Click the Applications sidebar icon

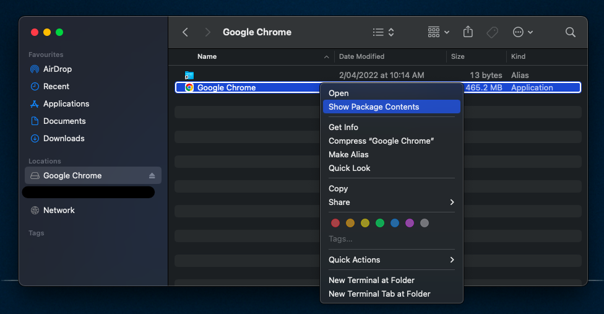pyautogui.click(x=35, y=103)
